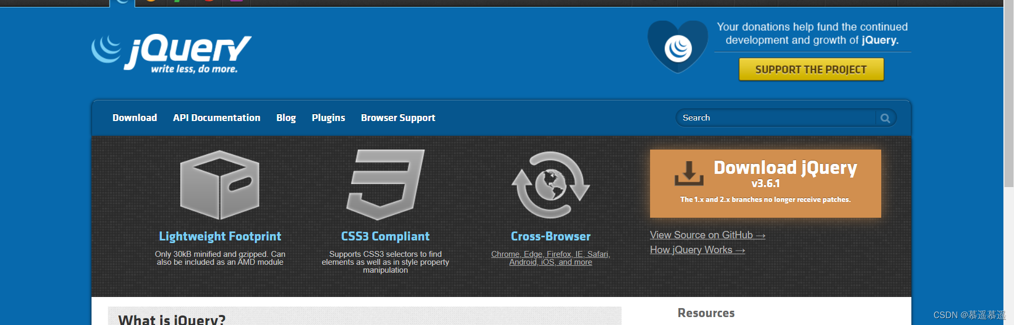Open the Browser Support menu item
This screenshot has width=1014, height=325.
click(x=398, y=118)
